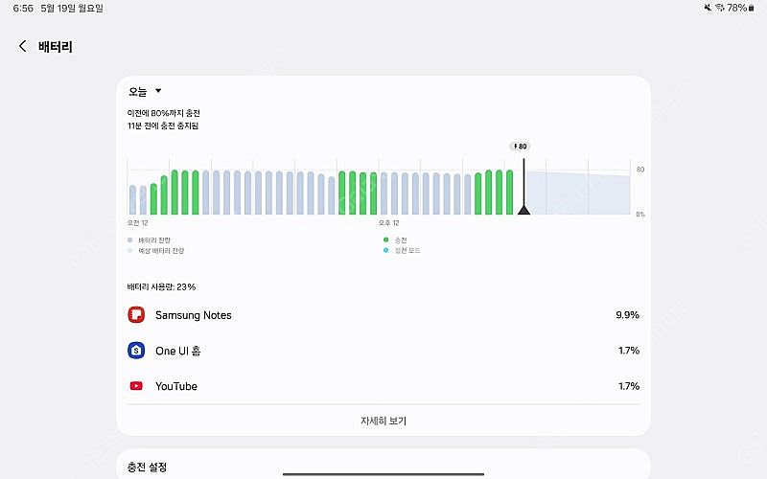Viewport: 767px width, 479px height.
Task: Tap the predicted battery shaded area
Action: (x=579, y=194)
